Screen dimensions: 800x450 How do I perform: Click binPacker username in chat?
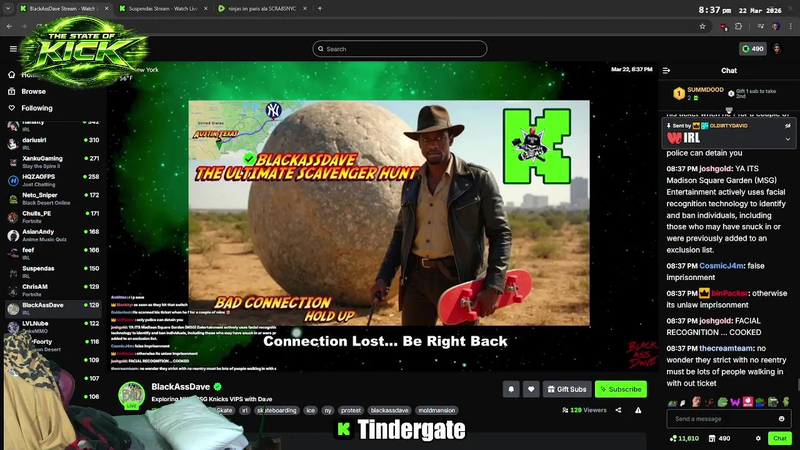[x=730, y=293]
